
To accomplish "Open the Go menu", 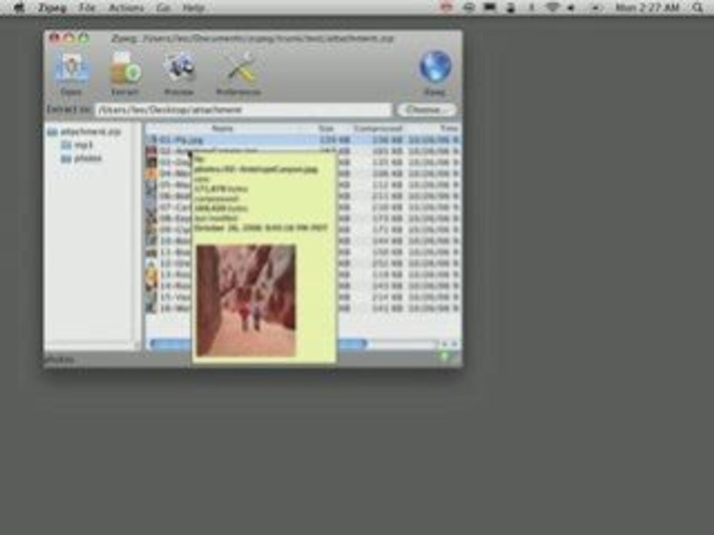I will tap(163, 7).
